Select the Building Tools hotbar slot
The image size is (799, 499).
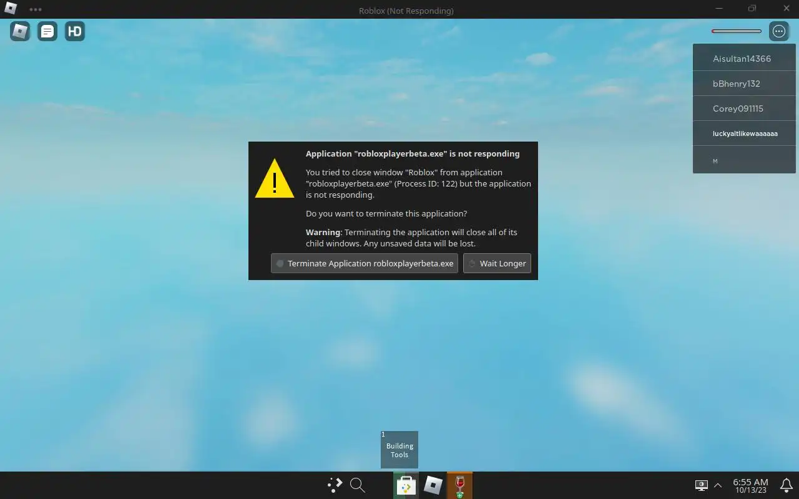tap(399, 450)
